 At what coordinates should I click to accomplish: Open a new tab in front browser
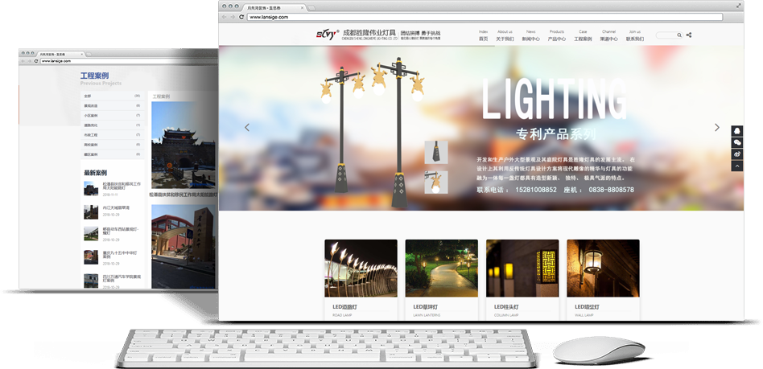[311, 8]
